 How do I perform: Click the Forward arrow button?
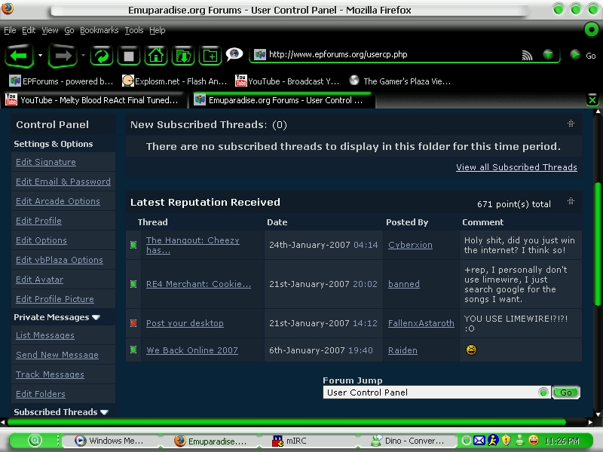(63, 56)
